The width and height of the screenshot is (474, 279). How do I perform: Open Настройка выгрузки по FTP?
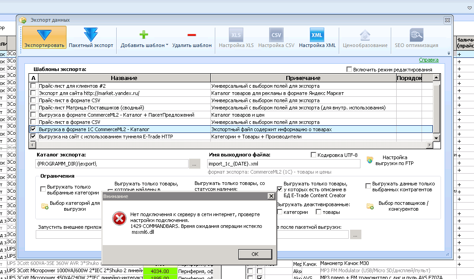pyautogui.click(x=390, y=160)
